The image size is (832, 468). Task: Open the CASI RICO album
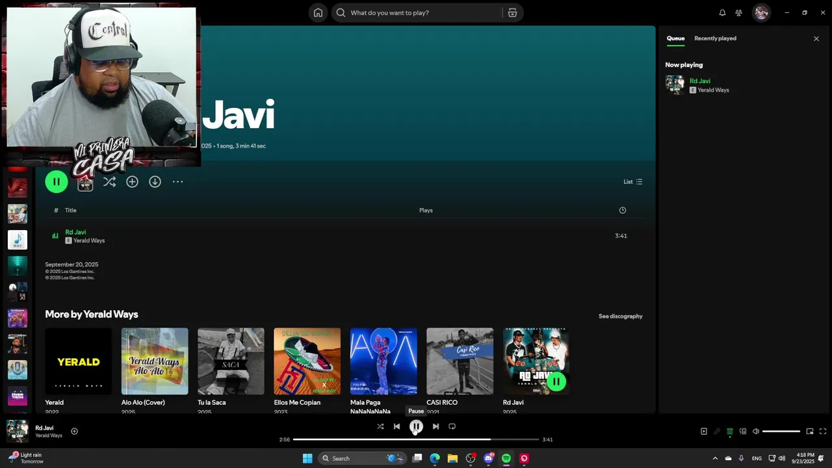pyautogui.click(x=460, y=361)
